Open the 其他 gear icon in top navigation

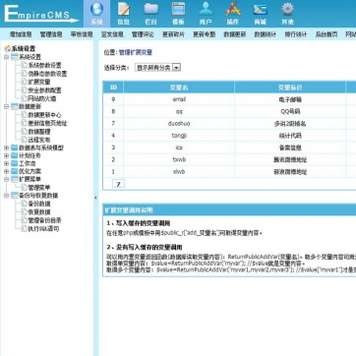click(x=287, y=10)
